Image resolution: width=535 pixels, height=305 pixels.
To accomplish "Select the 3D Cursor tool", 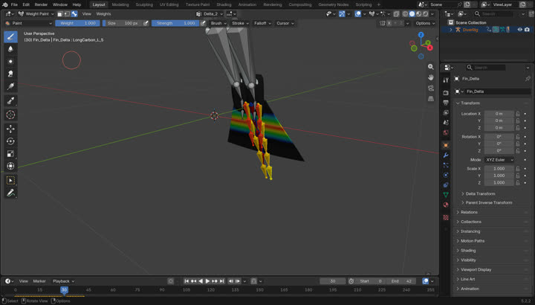I will pos(10,115).
